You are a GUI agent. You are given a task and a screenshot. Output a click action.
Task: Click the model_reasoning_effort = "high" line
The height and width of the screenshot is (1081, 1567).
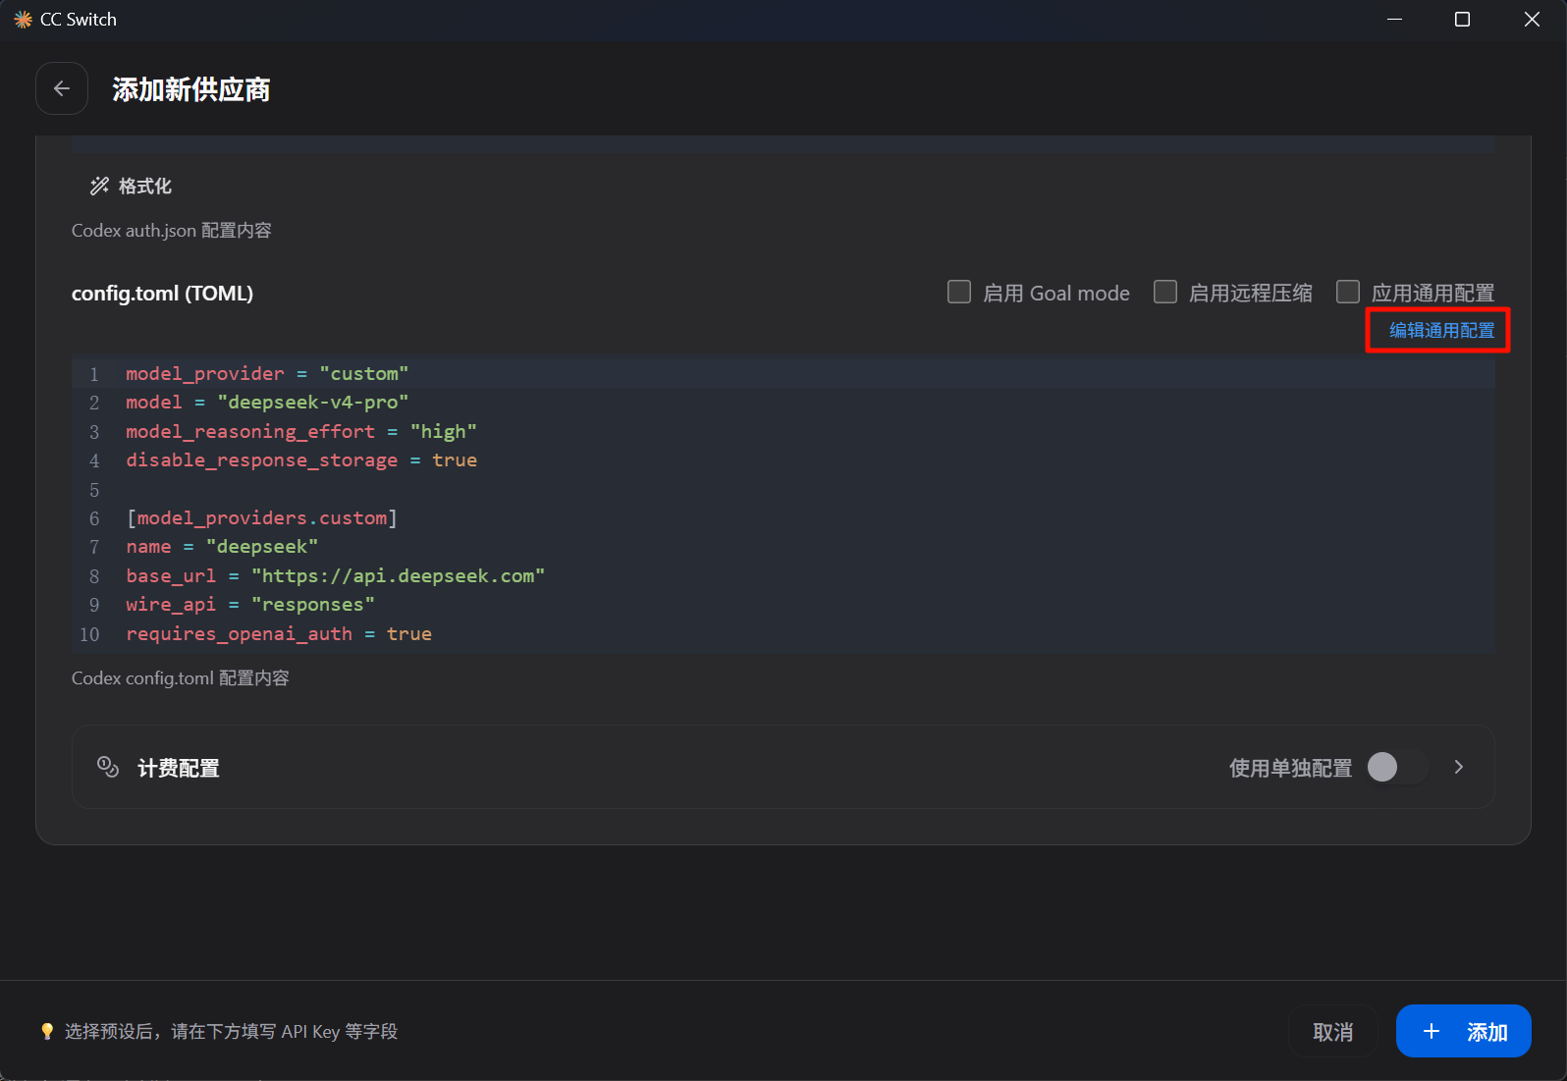click(x=301, y=431)
